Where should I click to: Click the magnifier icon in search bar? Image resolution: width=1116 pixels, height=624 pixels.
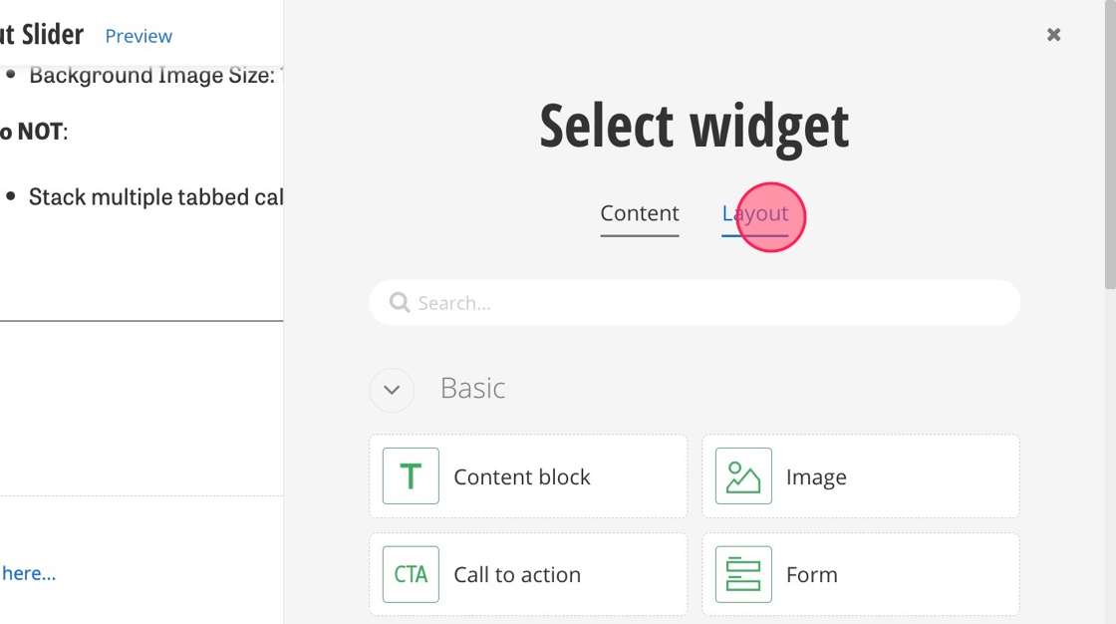click(400, 302)
